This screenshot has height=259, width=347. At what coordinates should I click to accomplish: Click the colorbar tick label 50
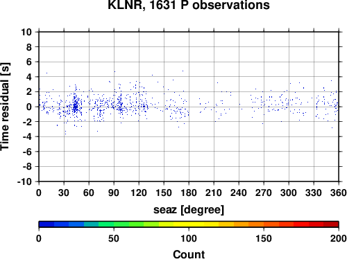pos(114,238)
